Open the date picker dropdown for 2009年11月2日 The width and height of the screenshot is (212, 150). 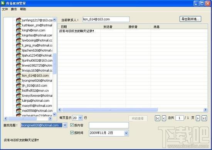(x=126, y=133)
